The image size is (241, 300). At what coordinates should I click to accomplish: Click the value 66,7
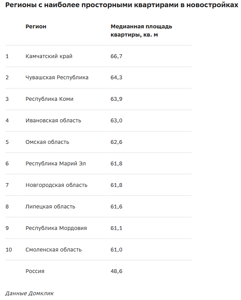point(116,56)
